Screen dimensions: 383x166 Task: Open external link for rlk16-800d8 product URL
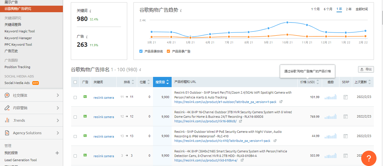[x=241, y=121]
